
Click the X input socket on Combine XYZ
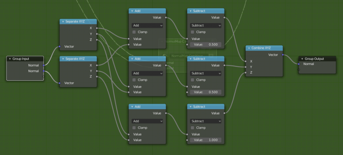(x=246, y=62)
